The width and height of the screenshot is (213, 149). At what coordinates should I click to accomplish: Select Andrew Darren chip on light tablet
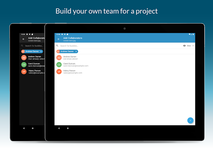(67, 52)
